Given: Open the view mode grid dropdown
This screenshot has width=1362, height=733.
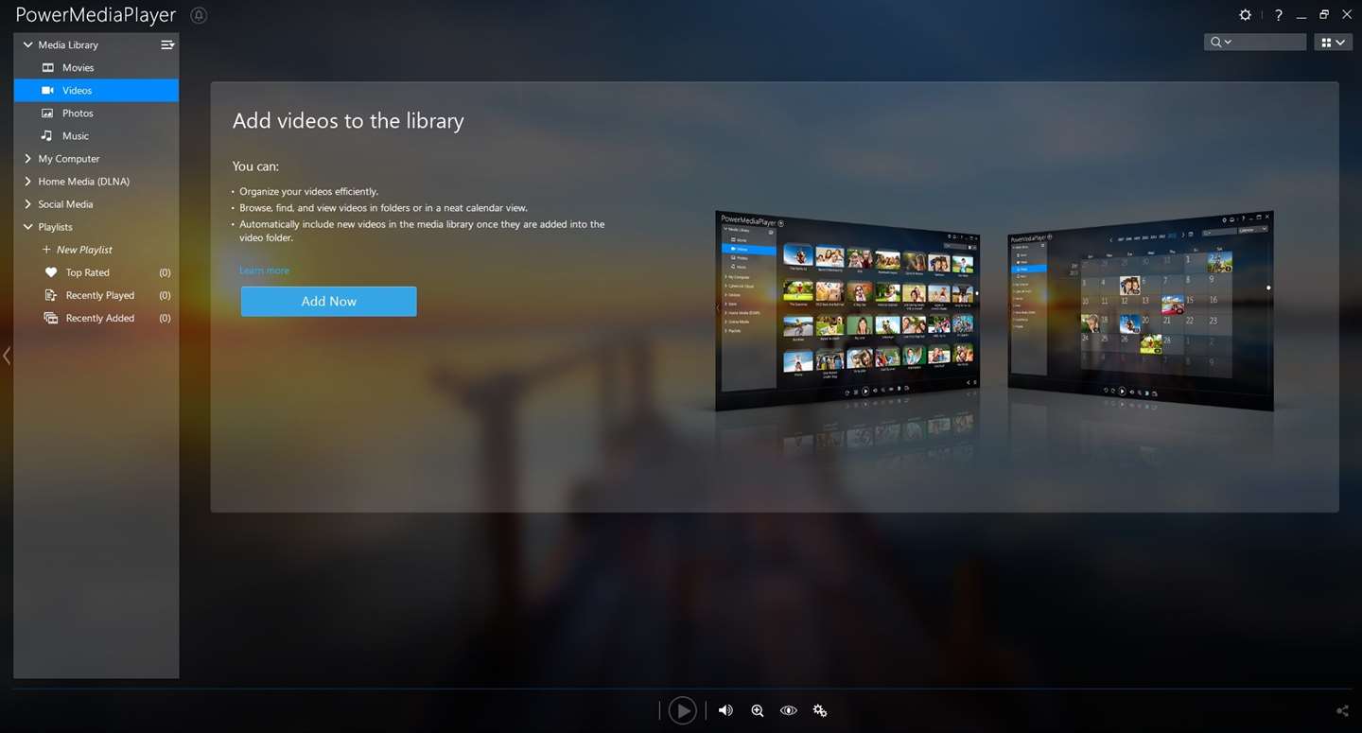Looking at the screenshot, I should tap(1334, 43).
